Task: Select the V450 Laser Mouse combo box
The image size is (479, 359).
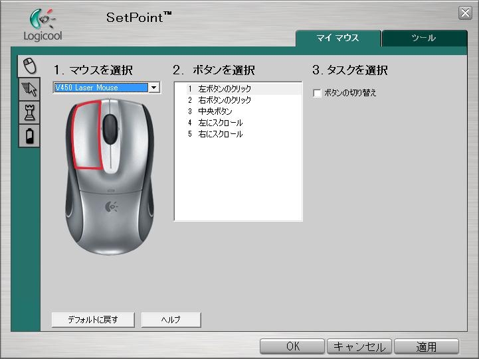Action: pos(106,88)
